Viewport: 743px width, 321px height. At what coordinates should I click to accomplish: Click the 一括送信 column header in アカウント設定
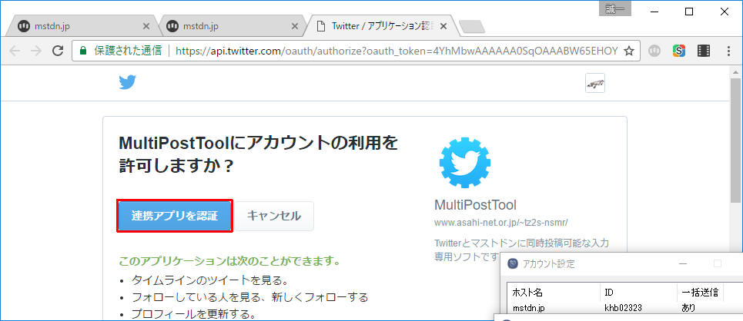(701, 292)
